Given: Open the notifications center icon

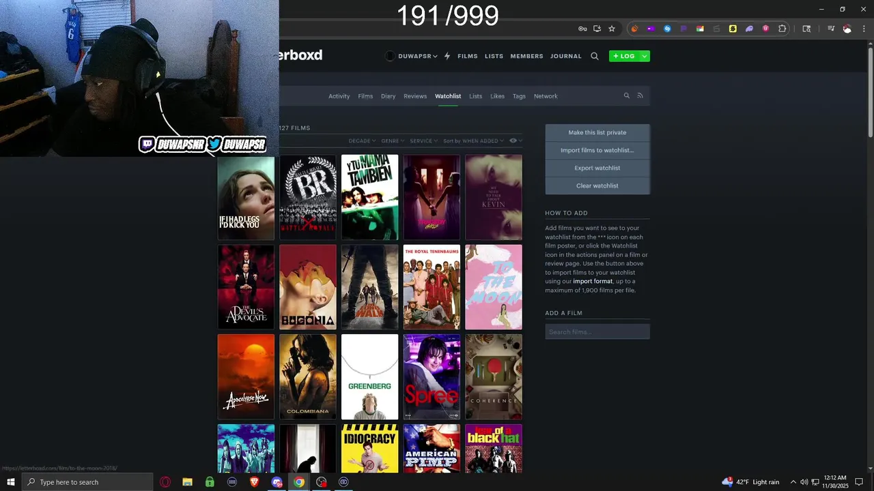Looking at the screenshot, I should (x=859, y=482).
